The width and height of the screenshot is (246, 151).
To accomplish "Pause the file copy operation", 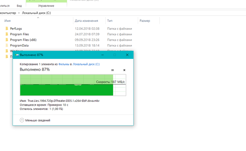I will tap(113, 70).
